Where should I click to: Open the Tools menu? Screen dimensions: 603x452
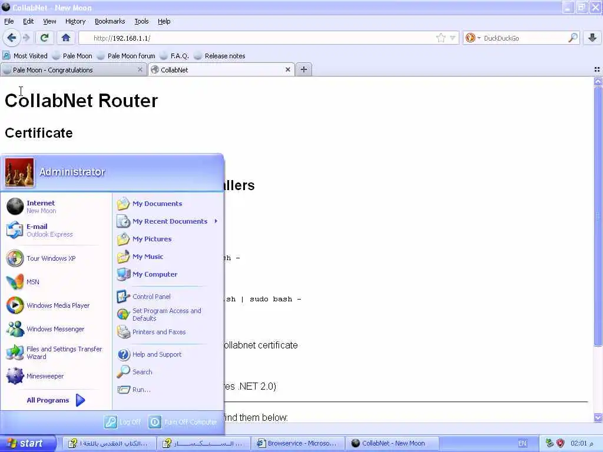141,21
